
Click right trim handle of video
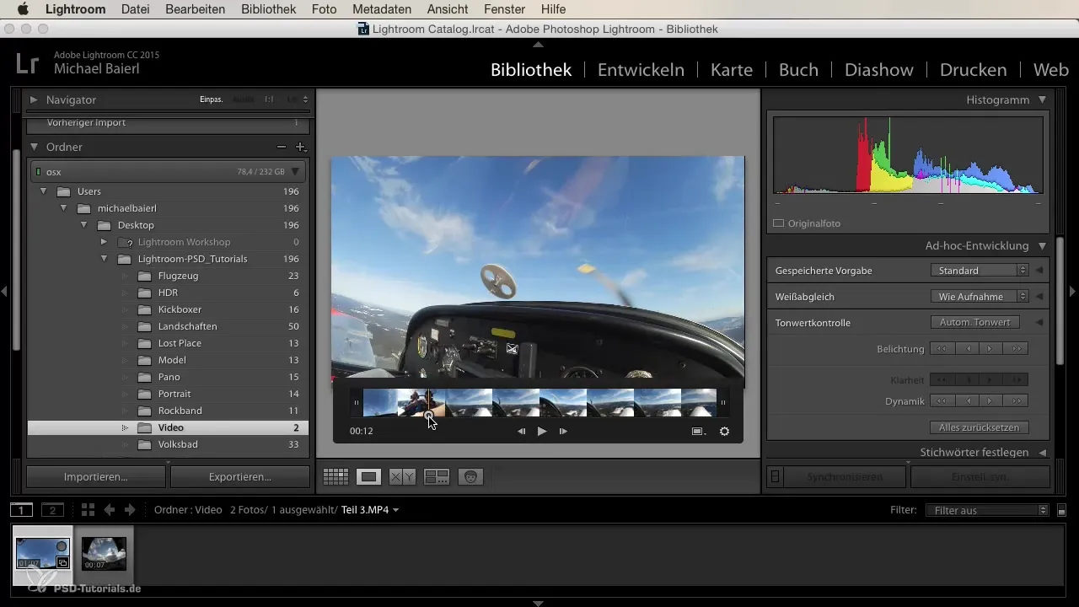coord(723,403)
